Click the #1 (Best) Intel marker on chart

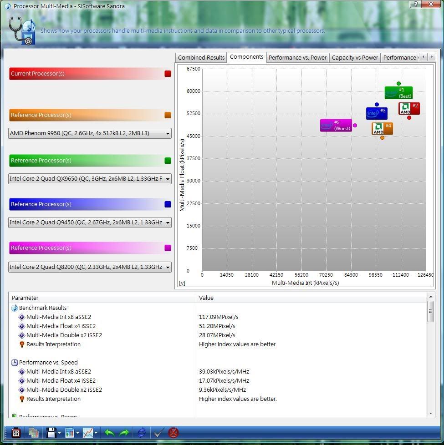point(398,93)
